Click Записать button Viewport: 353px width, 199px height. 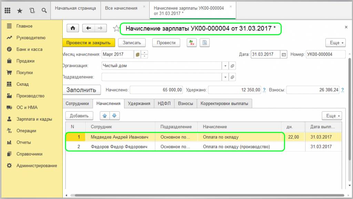(132, 42)
